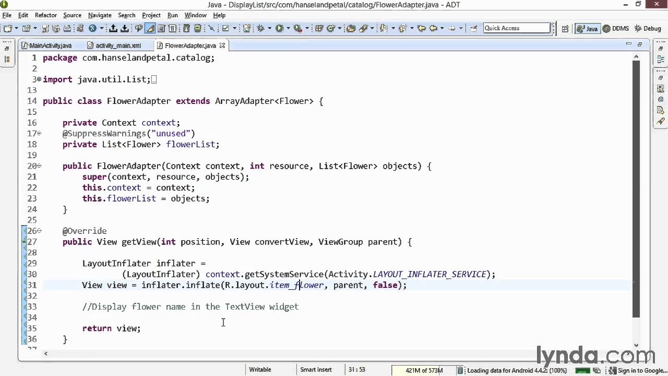
Task: Click the vertical scrollbar of the editor
Action: [636, 189]
